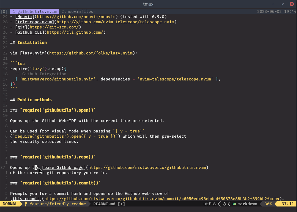Viewport: 297px width, 212px height.
Task: Click the closing }) of setup call
Action: click(x=13, y=84)
